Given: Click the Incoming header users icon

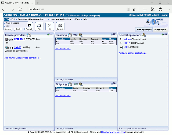Looking at the screenshot, I should tap(81, 35).
